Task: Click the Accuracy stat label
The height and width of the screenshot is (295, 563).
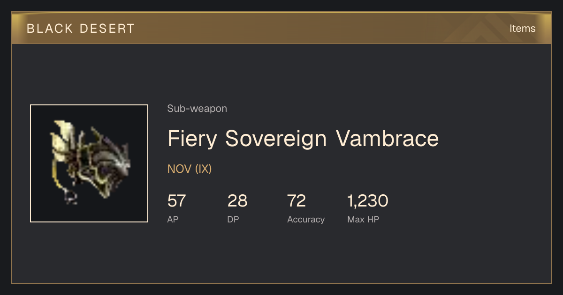Action: pyautogui.click(x=306, y=219)
